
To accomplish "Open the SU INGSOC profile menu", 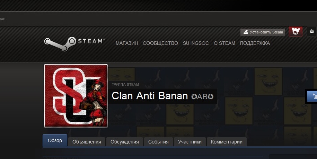I will pyautogui.click(x=196, y=43).
